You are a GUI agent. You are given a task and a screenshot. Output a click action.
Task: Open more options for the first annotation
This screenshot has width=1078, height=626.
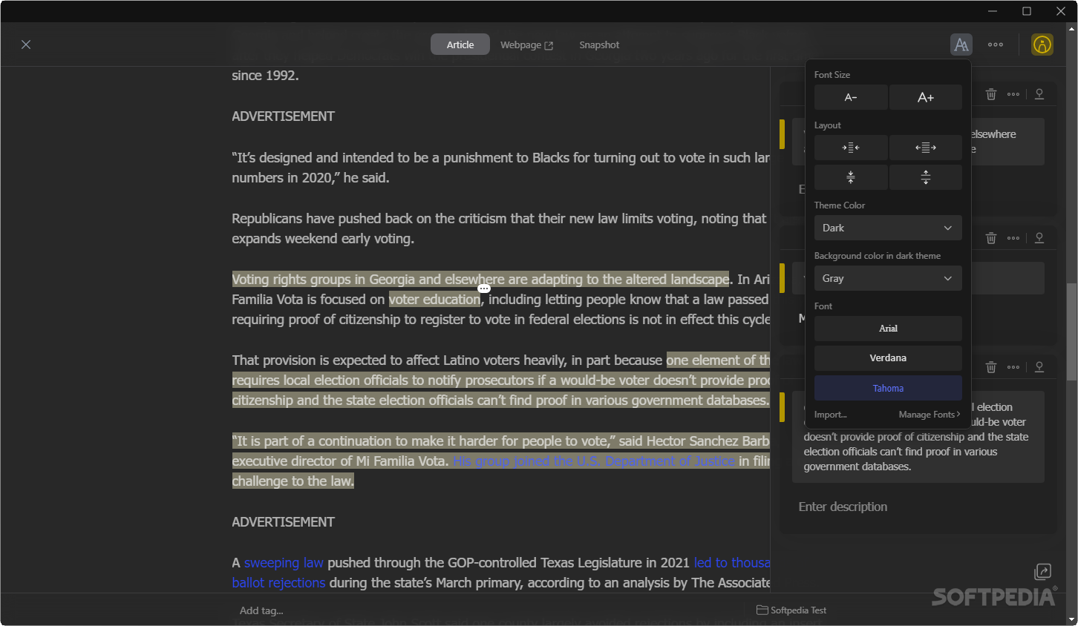pyautogui.click(x=1013, y=94)
